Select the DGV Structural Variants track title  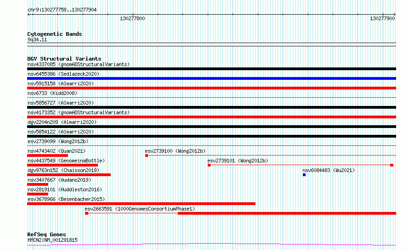pyautogui.click(x=64, y=59)
